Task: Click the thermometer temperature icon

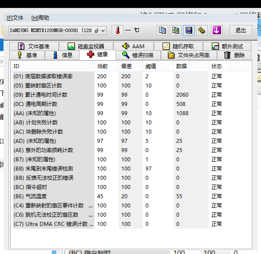Action: 117,30
